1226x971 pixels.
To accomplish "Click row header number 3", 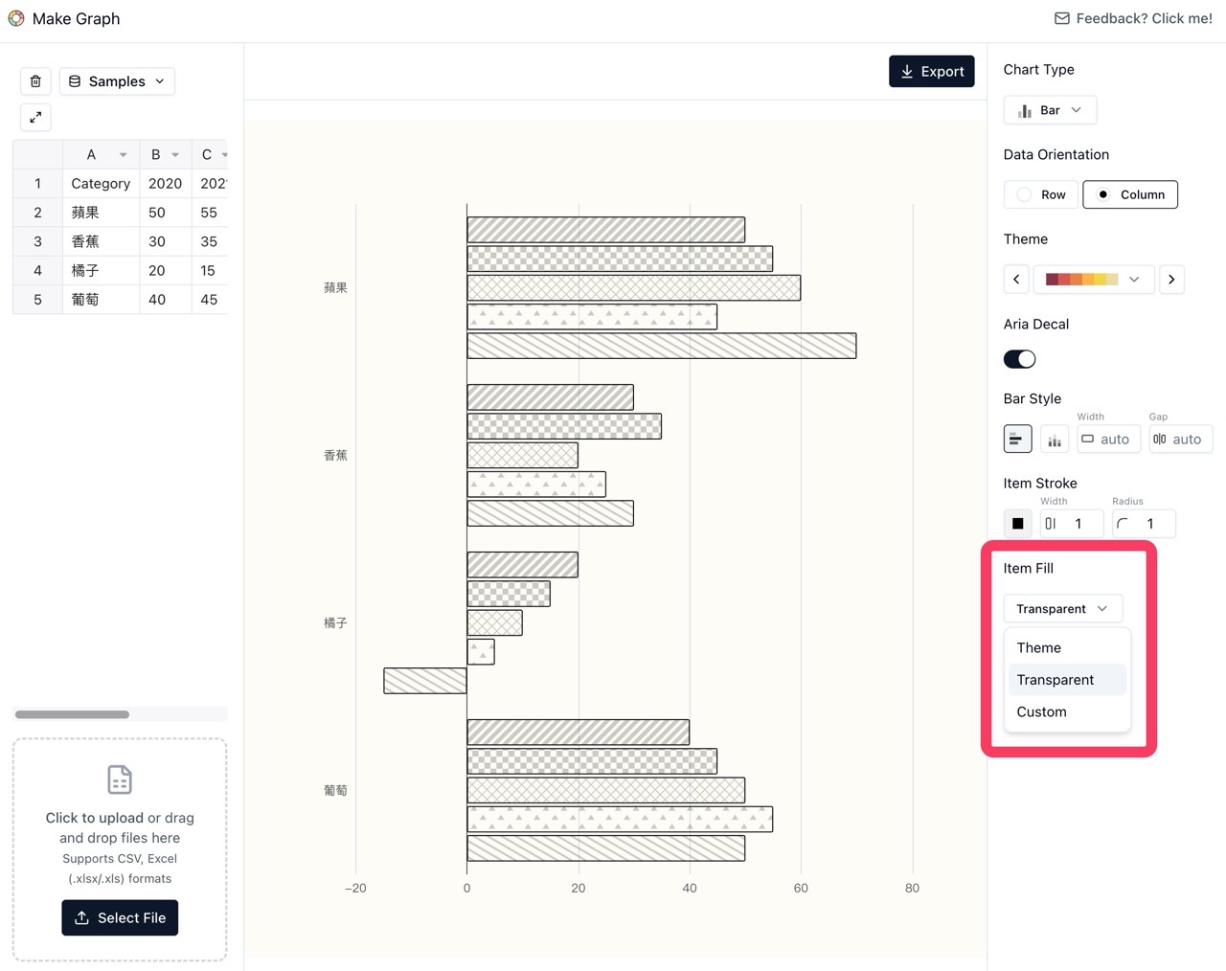I will pos(37,241).
